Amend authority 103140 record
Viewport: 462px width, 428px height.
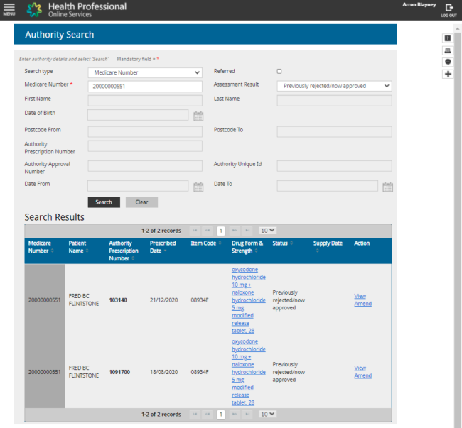362,304
